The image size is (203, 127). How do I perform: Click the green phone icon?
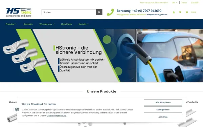pos(110,12)
